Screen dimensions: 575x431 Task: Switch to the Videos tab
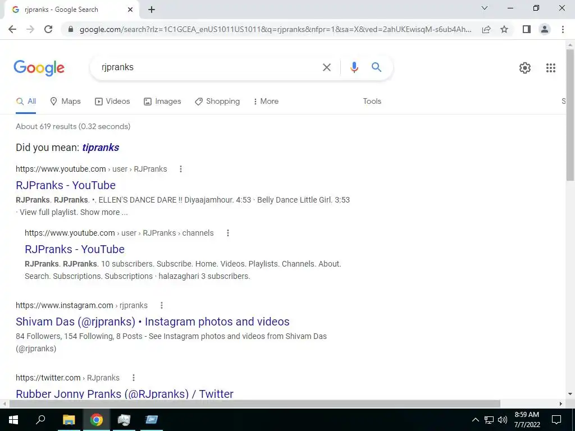click(112, 102)
